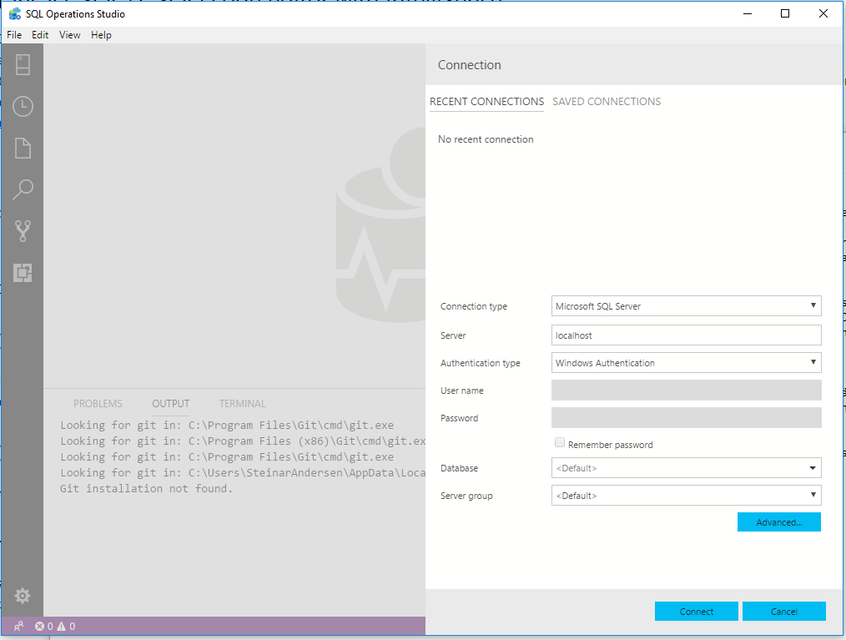Open the File menu
The width and height of the screenshot is (846, 640).
[x=14, y=35]
